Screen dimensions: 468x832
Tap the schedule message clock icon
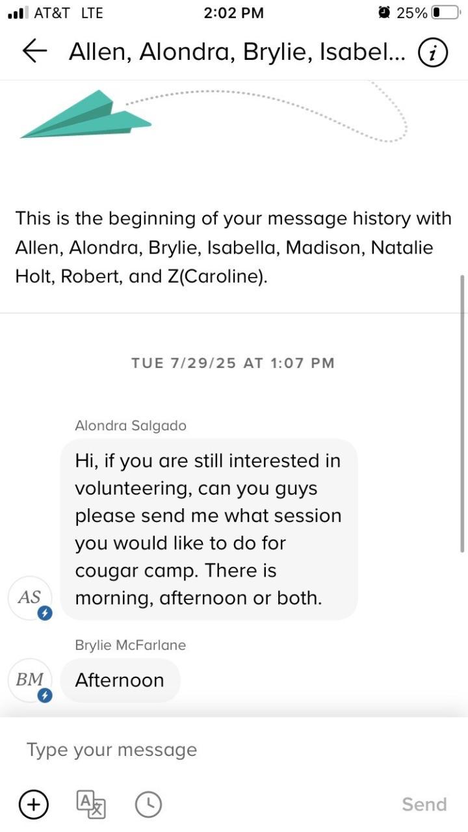[148, 804]
